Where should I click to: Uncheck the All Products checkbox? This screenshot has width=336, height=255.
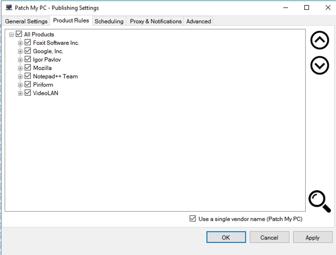19,34
